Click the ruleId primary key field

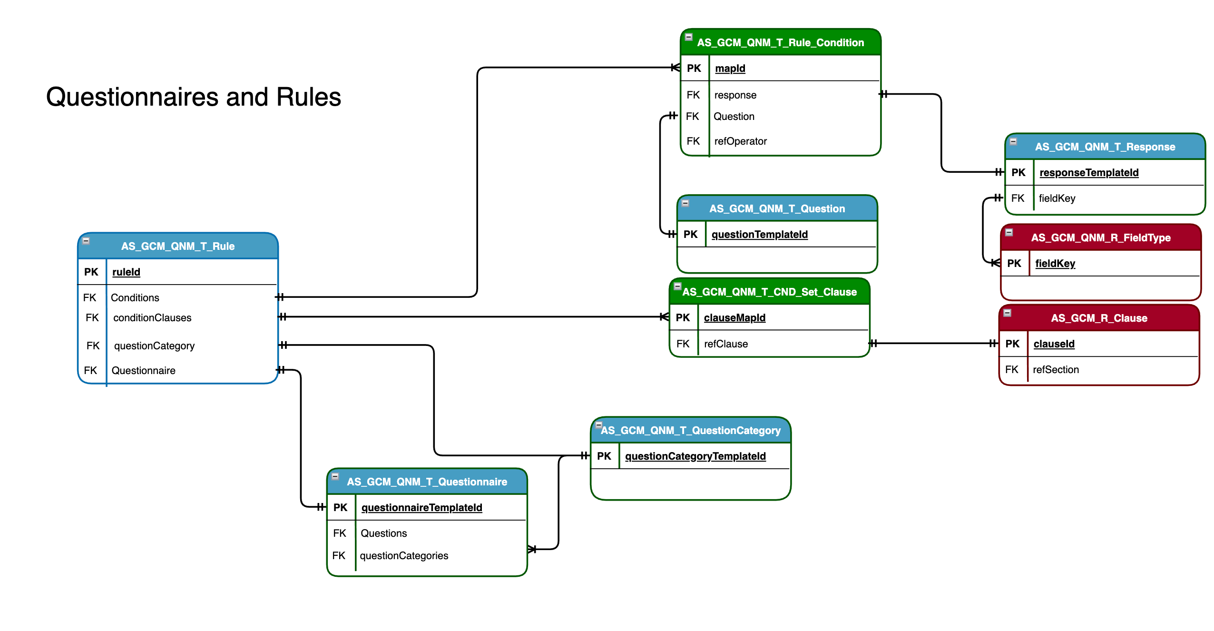(126, 272)
